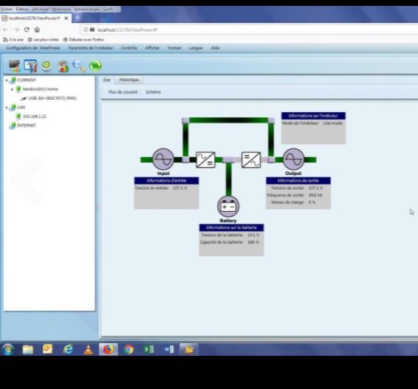Click the magnifier search toolbar icon
The width and height of the screenshot is (418, 389).
coord(79,66)
